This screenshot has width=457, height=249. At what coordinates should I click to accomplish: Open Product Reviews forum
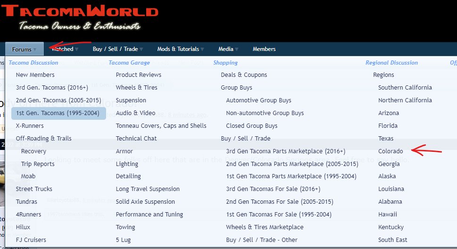139,75
